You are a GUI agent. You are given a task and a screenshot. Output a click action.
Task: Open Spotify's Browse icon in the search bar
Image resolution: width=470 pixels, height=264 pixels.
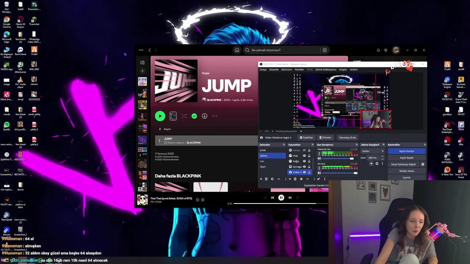click(x=325, y=50)
